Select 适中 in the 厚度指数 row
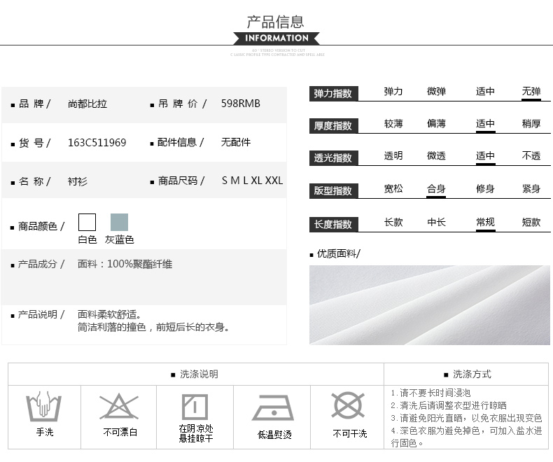 [x=485, y=124]
